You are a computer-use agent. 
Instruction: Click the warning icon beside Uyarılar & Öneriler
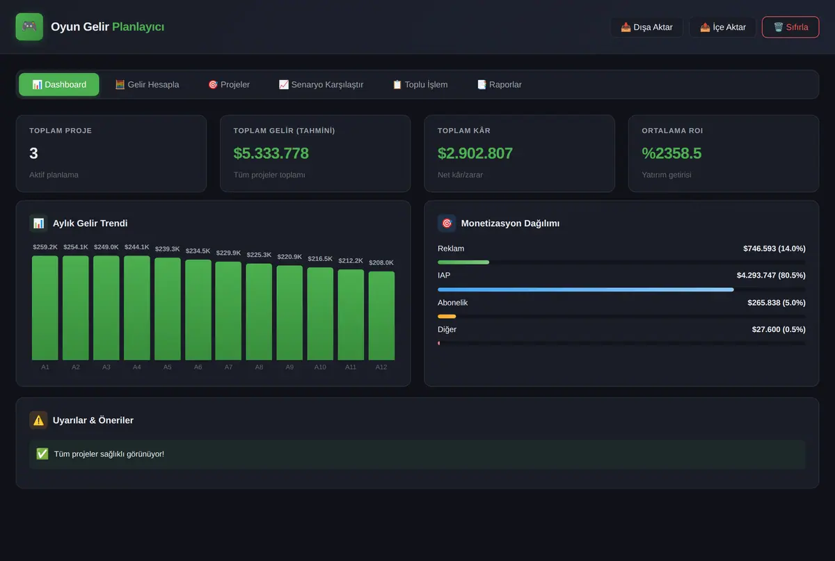click(x=38, y=420)
